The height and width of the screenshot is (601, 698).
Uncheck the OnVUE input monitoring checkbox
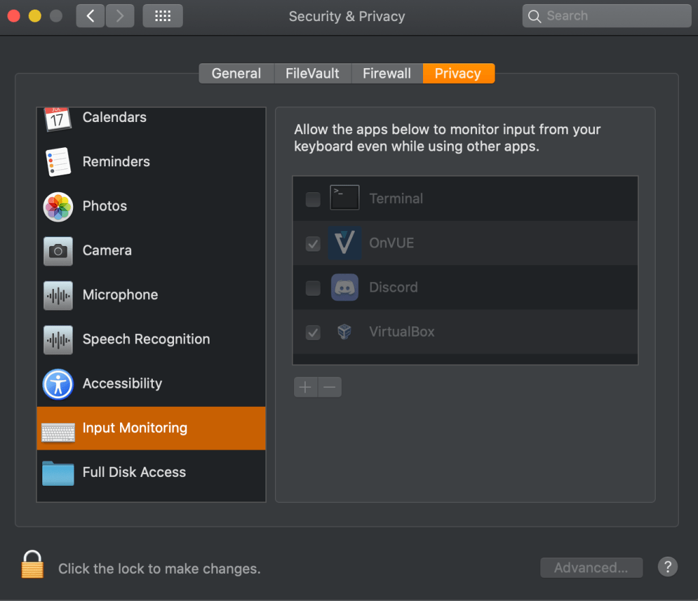[x=312, y=243]
